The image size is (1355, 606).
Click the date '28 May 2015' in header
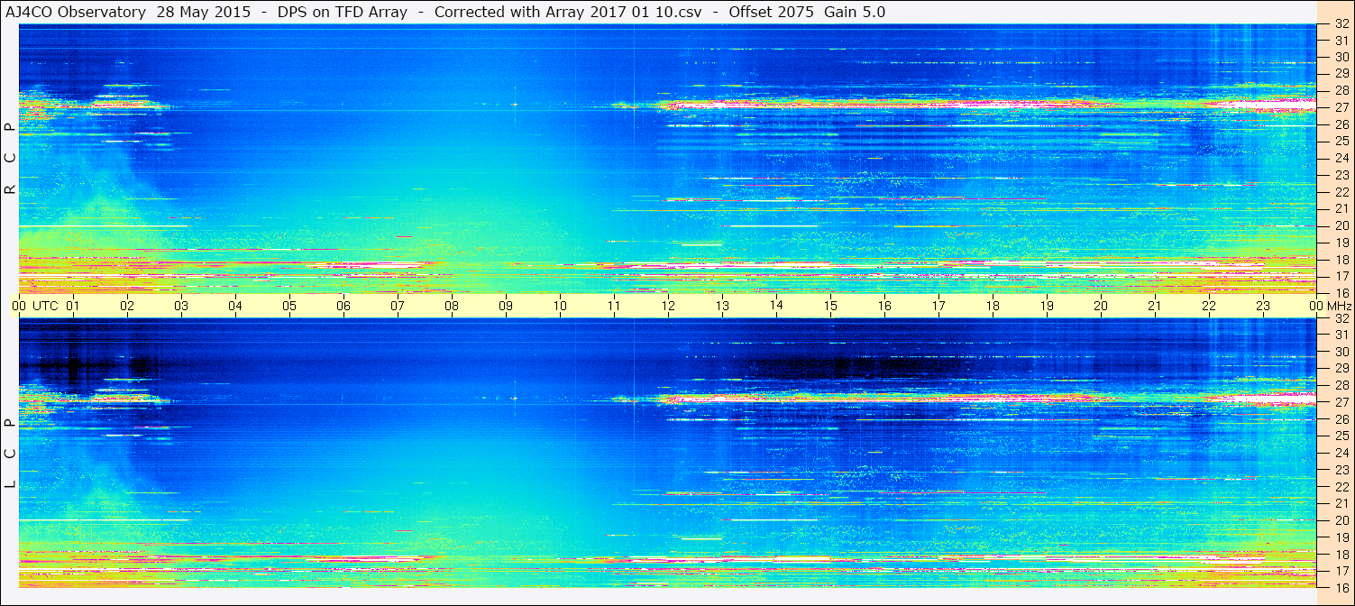(x=206, y=13)
